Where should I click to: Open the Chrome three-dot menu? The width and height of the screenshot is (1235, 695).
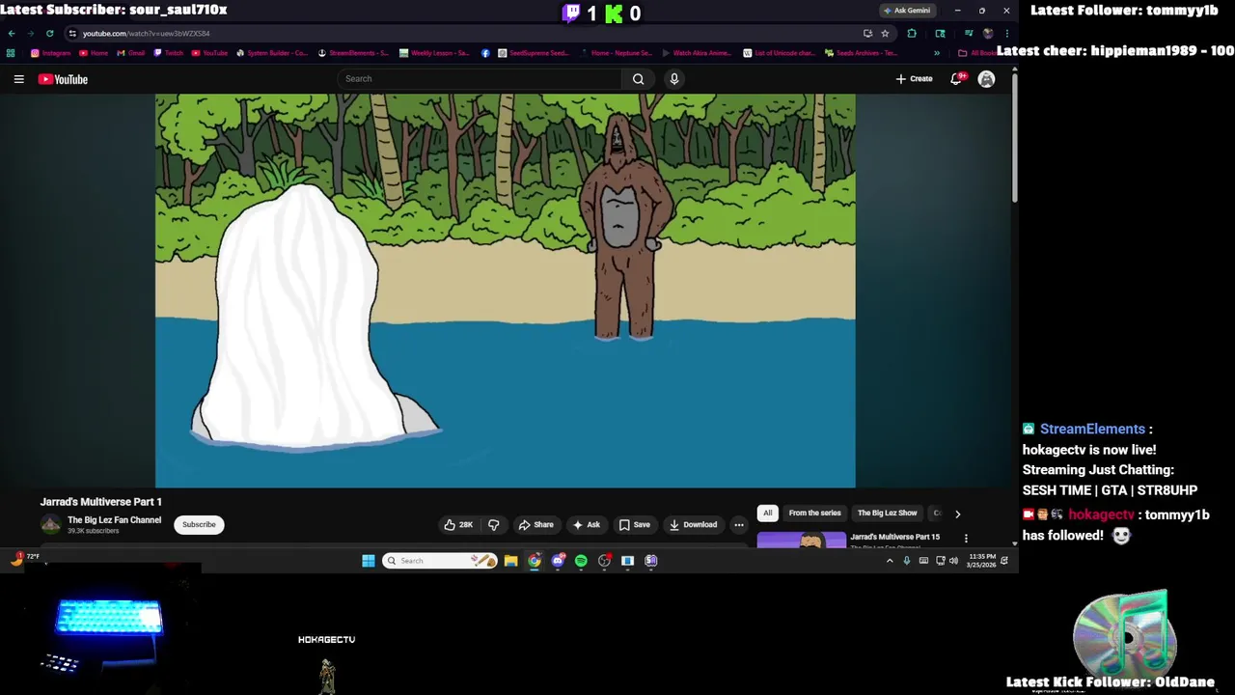1006,34
